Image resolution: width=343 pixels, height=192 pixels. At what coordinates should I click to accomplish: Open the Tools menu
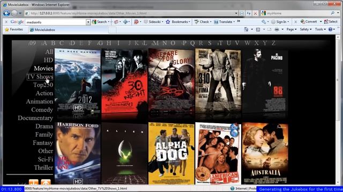[320, 29]
